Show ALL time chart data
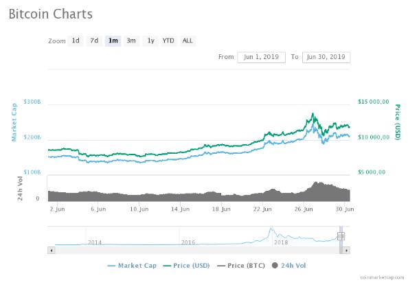419x287 pixels. click(x=188, y=41)
